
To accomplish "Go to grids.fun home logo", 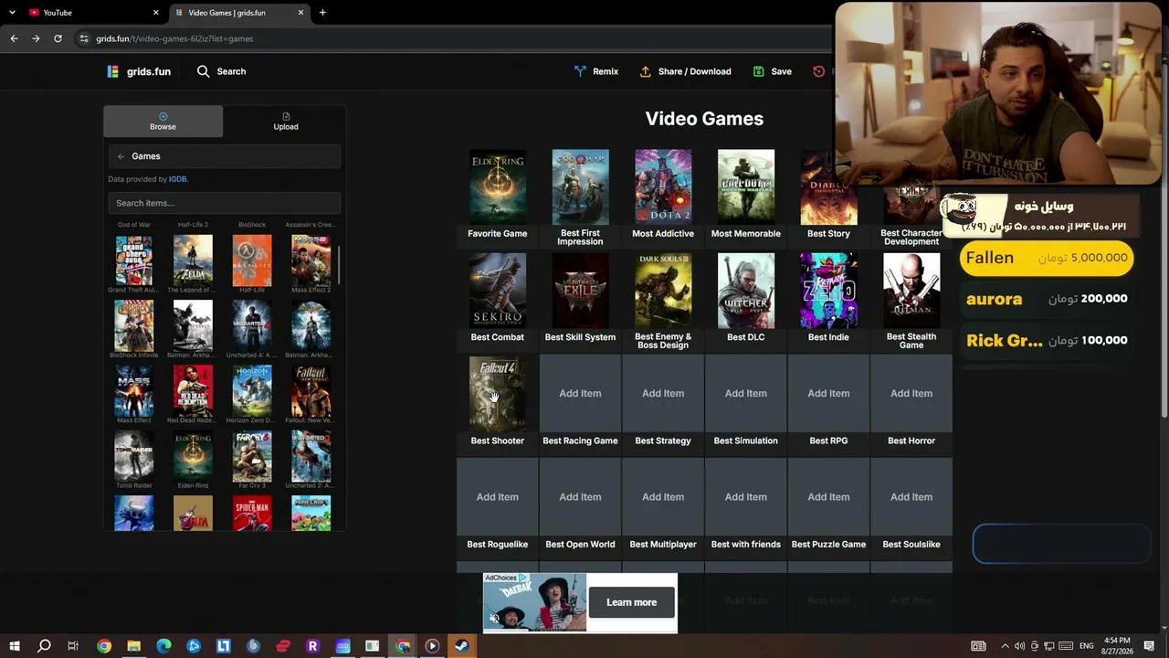I will tap(138, 71).
